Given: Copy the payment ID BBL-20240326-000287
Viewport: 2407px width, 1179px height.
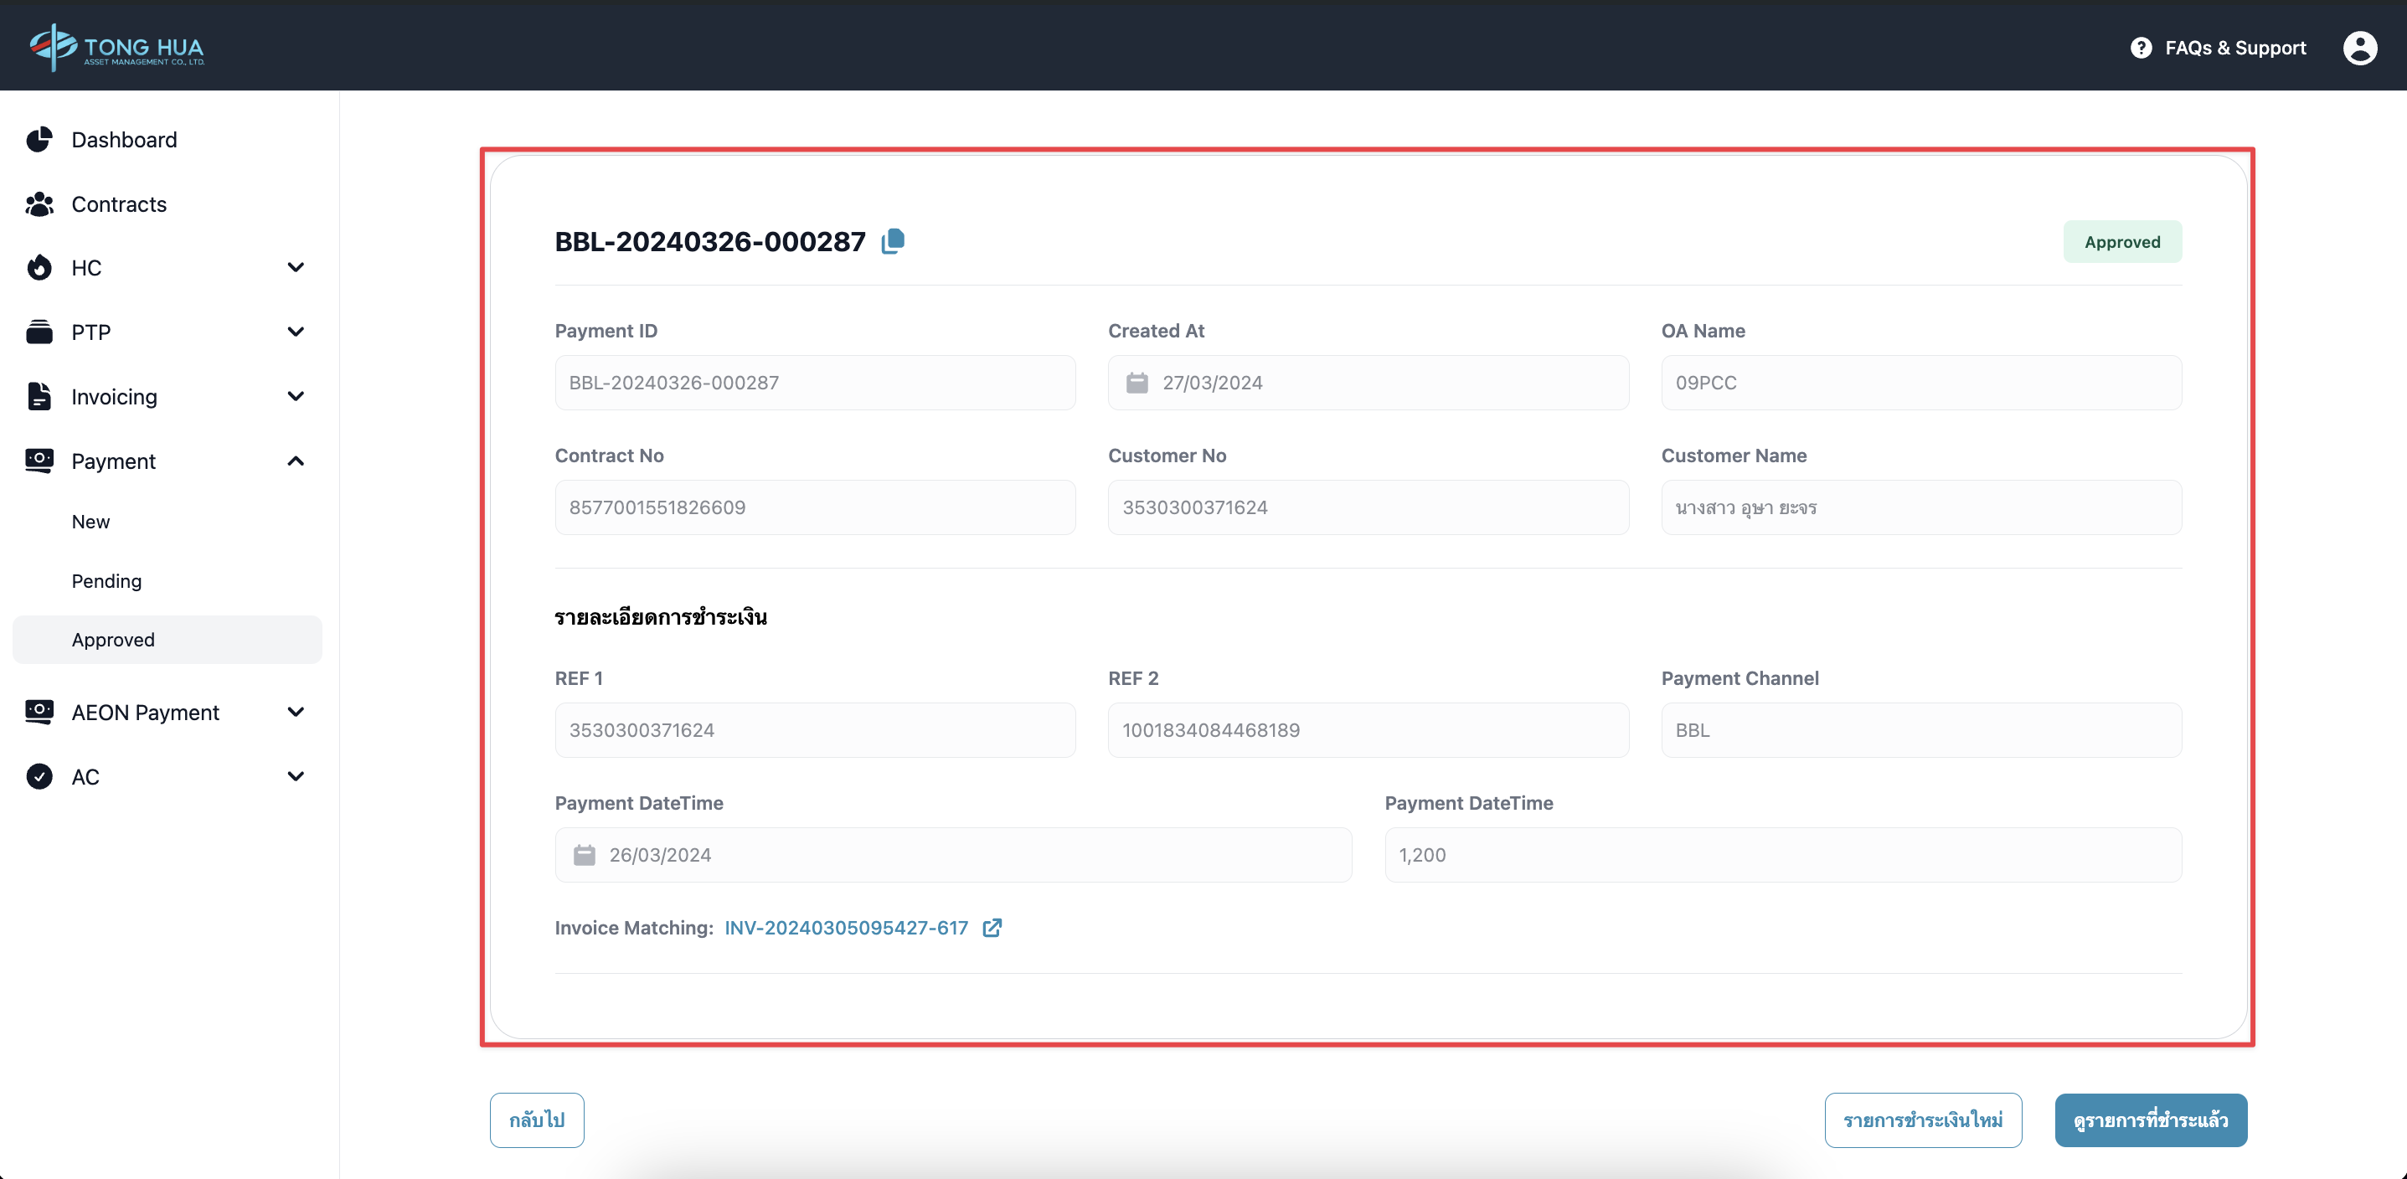Looking at the screenshot, I should (x=894, y=240).
